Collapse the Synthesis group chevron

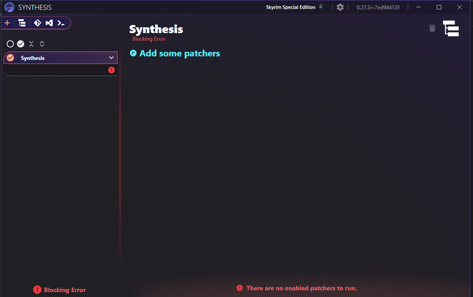(111, 58)
